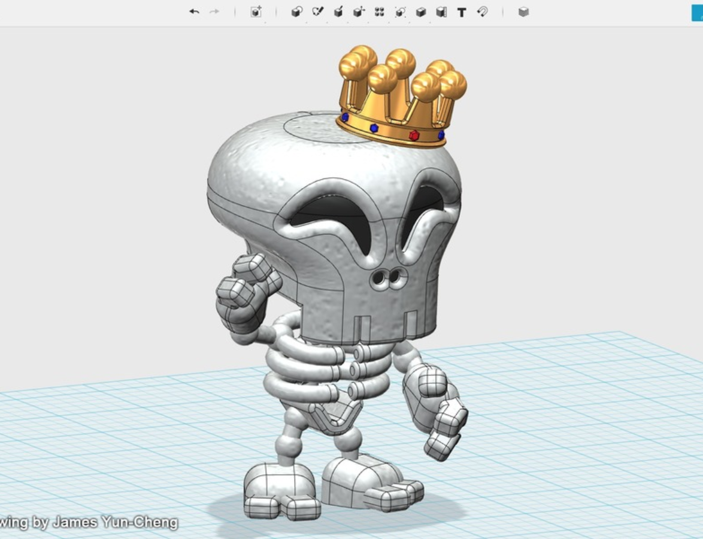
Task: Open the Construct tool icon
Action: (338, 11)
